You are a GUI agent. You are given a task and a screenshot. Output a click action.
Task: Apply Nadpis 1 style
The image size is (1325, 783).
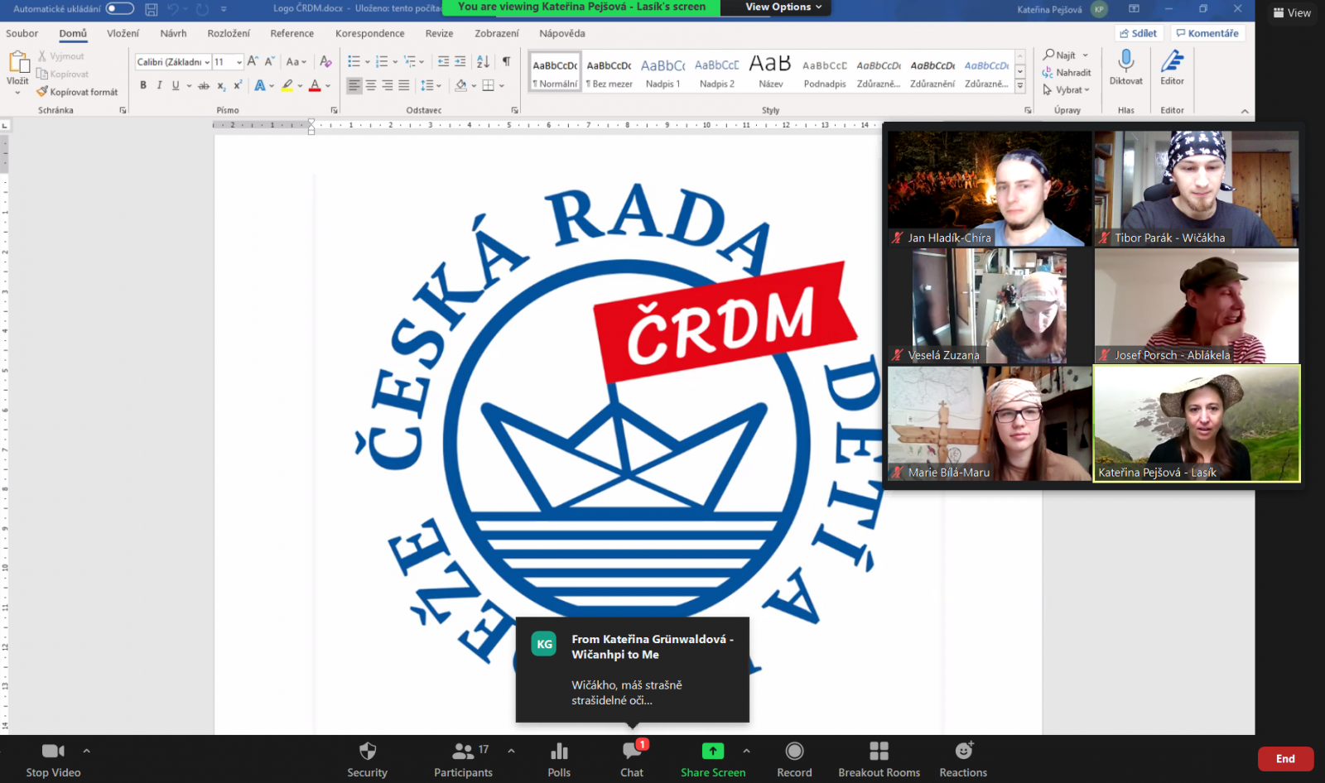[662, 72]
